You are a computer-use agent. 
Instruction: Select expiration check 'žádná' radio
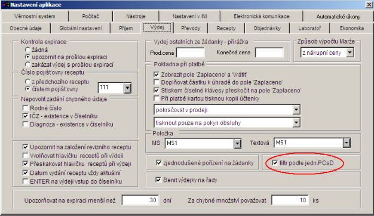click(27, 50)
